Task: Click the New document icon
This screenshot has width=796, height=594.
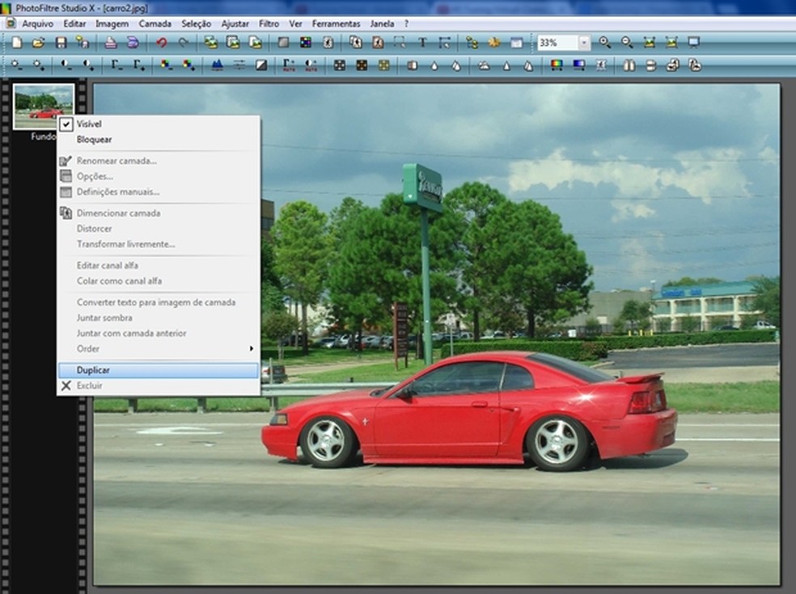Action: click(x=17, y=43)
